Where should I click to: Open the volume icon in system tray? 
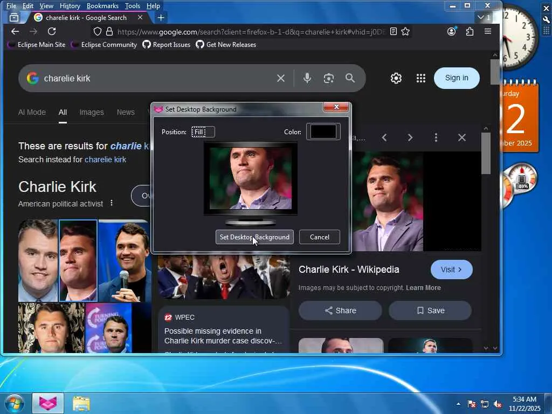(498, 404)
